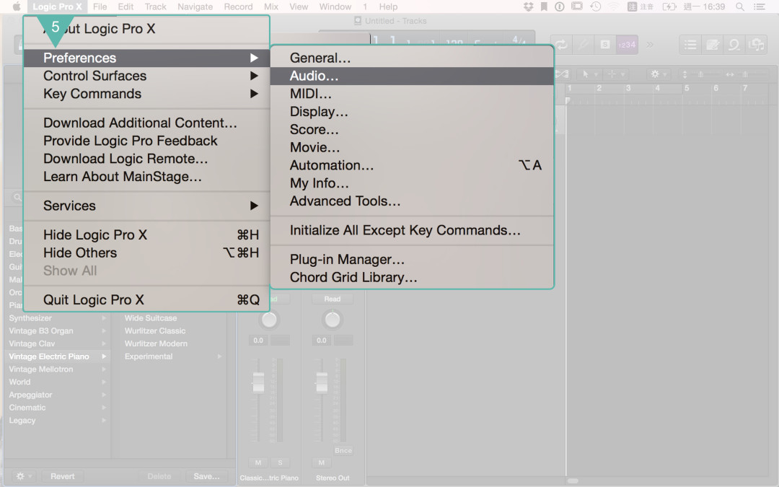Screen dimensions: 779x487
Task: Click the Revert button
Action: coord(62,476)
